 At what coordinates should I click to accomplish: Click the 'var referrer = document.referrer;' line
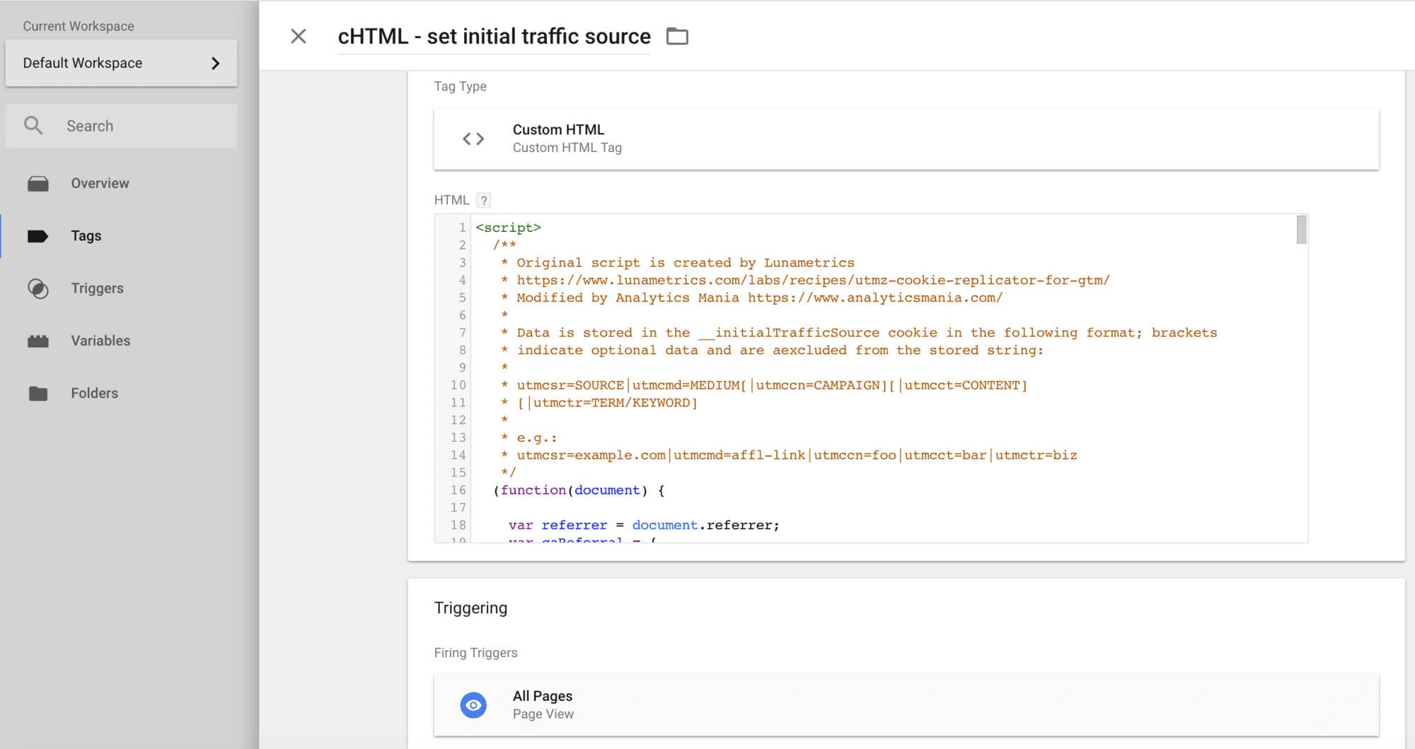(x=644, y=526)
